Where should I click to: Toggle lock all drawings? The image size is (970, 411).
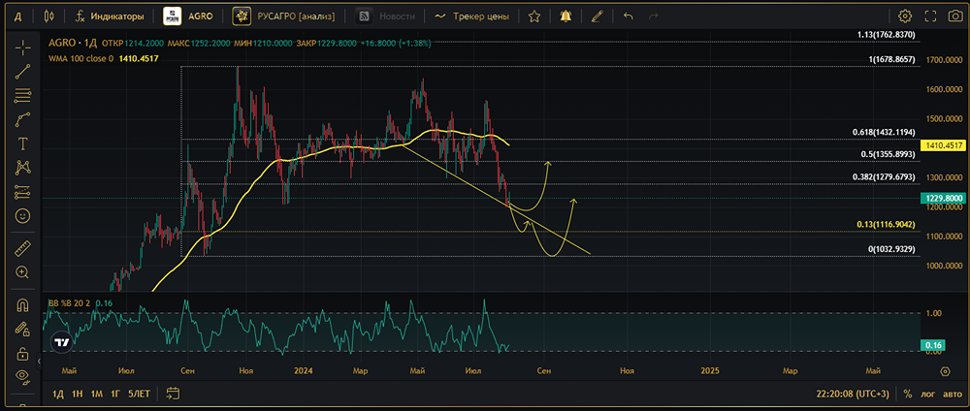tap(21, 354)
